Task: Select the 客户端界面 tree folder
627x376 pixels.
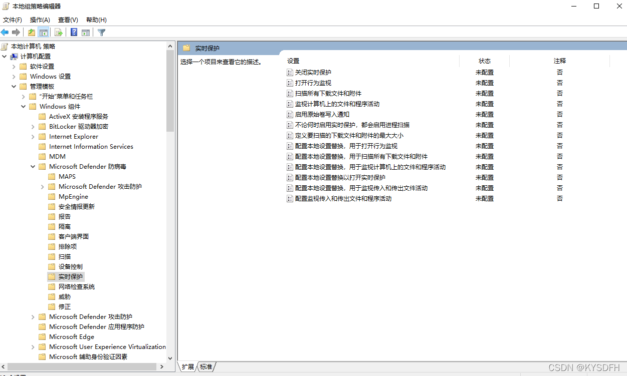Action: pyautogui.click(x=74, y=237)
